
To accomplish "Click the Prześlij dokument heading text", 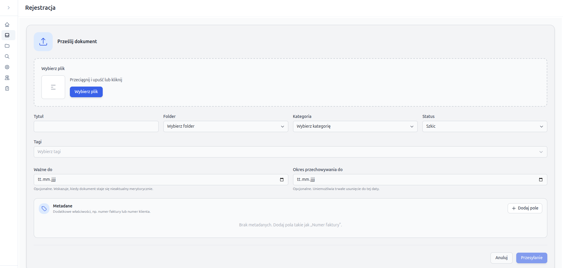I will [x=77, y=42].
